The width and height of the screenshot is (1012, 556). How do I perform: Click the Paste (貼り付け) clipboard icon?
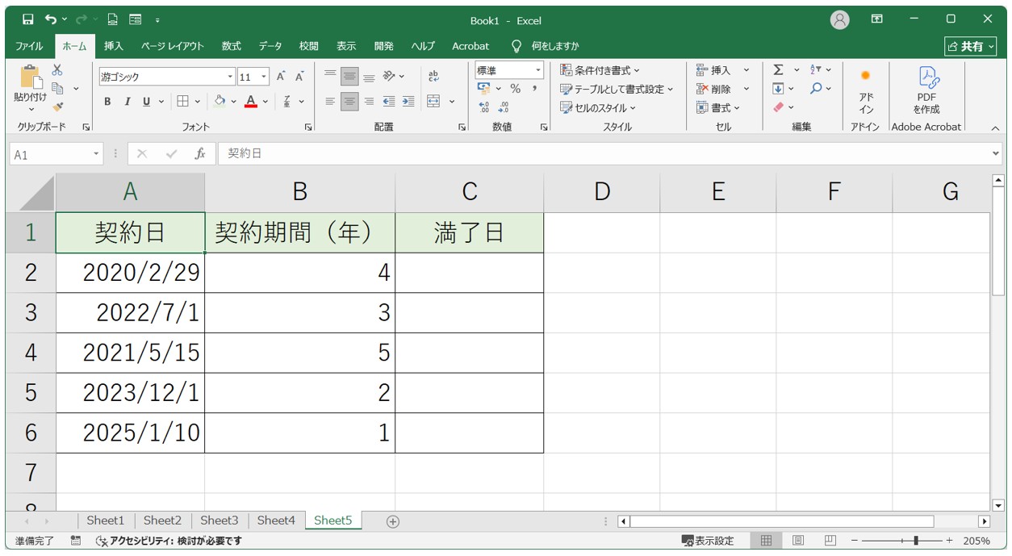click(x=31, y=78)
